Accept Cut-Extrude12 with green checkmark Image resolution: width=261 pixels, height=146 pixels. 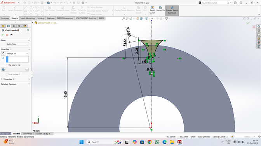(x=2, y=35)
